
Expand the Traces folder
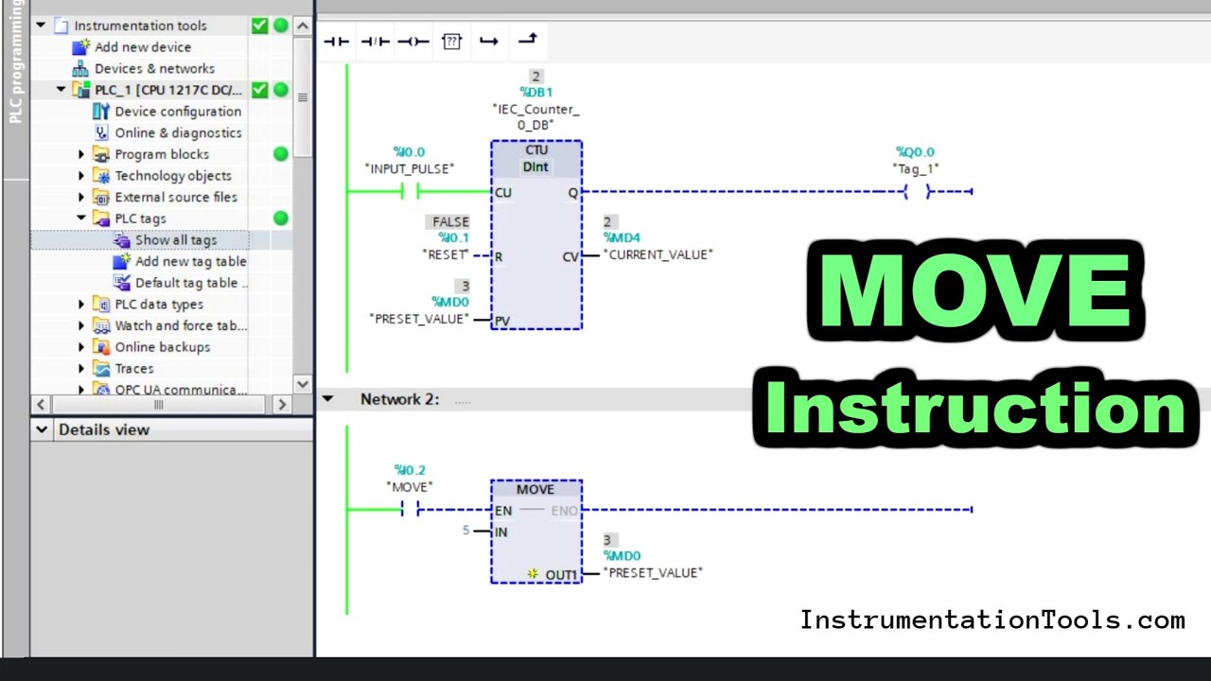pos(80,368)
